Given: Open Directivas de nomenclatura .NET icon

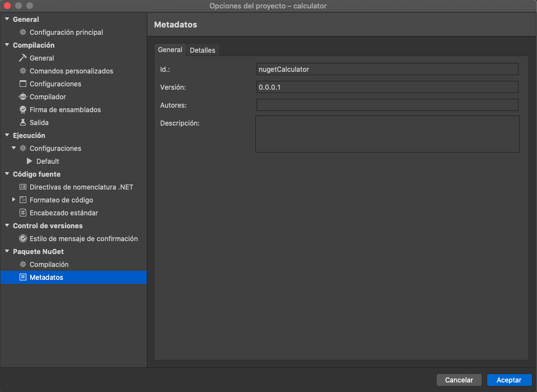Looking at the screenshot, I should [23, 187].
